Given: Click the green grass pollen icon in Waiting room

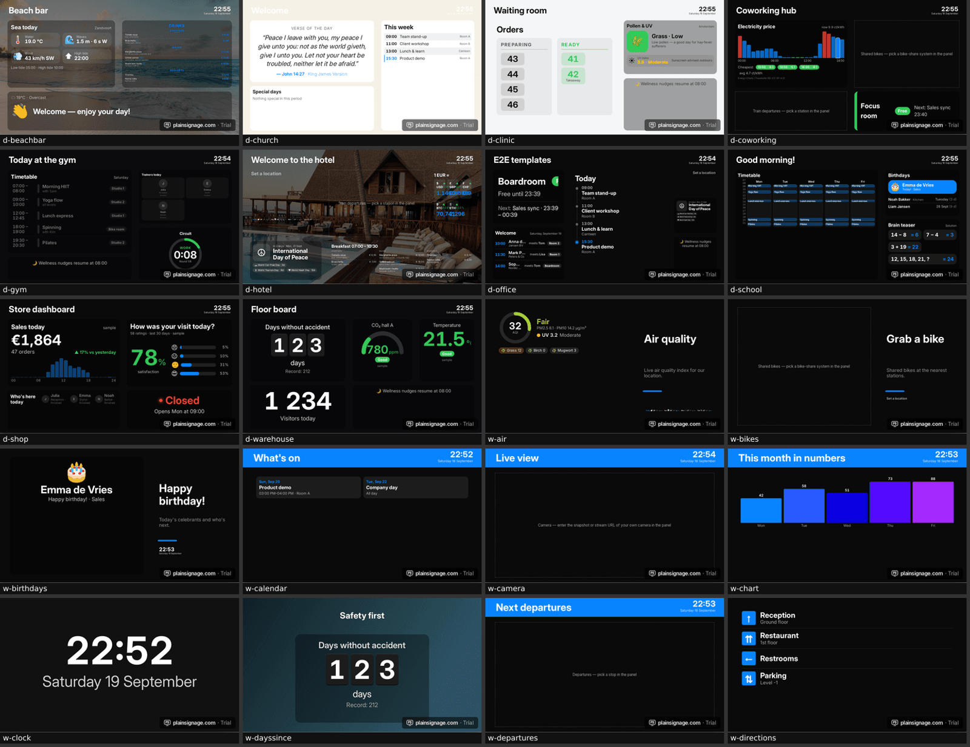Looking at the screenshot, I should [637, 41].
